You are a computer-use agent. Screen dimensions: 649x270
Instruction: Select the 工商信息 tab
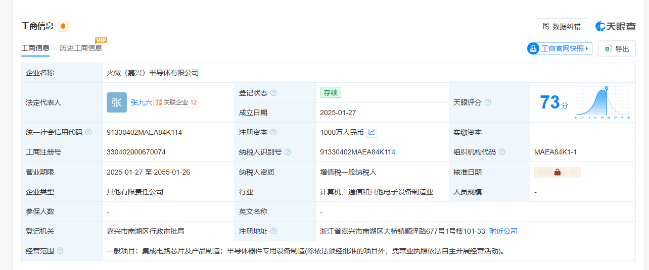(35, 48)
